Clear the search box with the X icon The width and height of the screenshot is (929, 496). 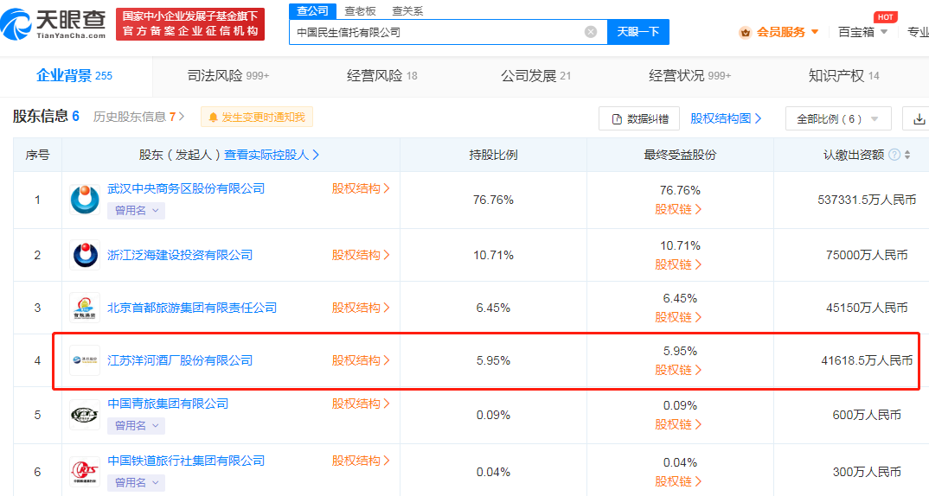(591, 32)
